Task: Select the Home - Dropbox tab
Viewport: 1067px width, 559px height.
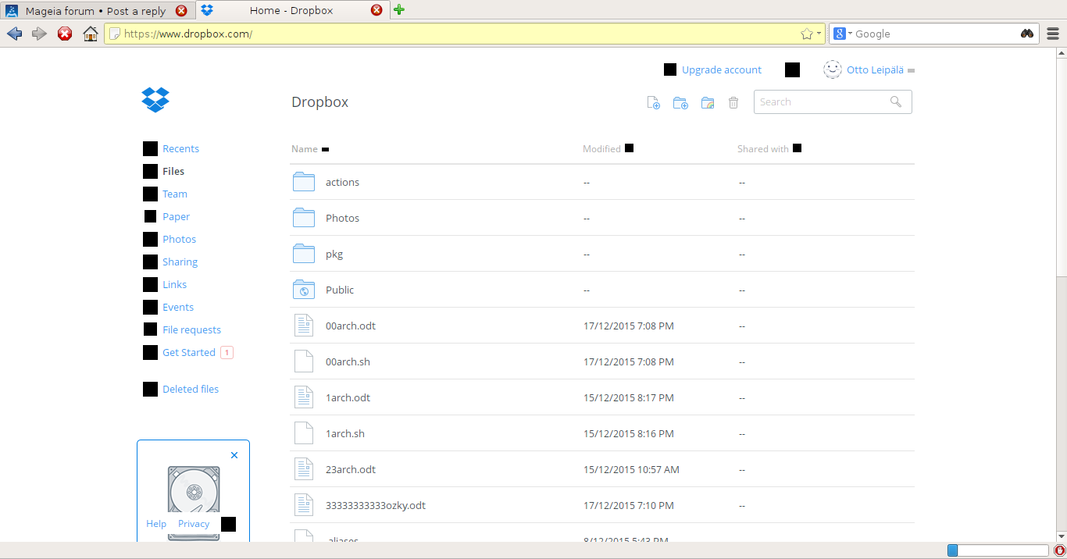Action: [x=291, y=11]
